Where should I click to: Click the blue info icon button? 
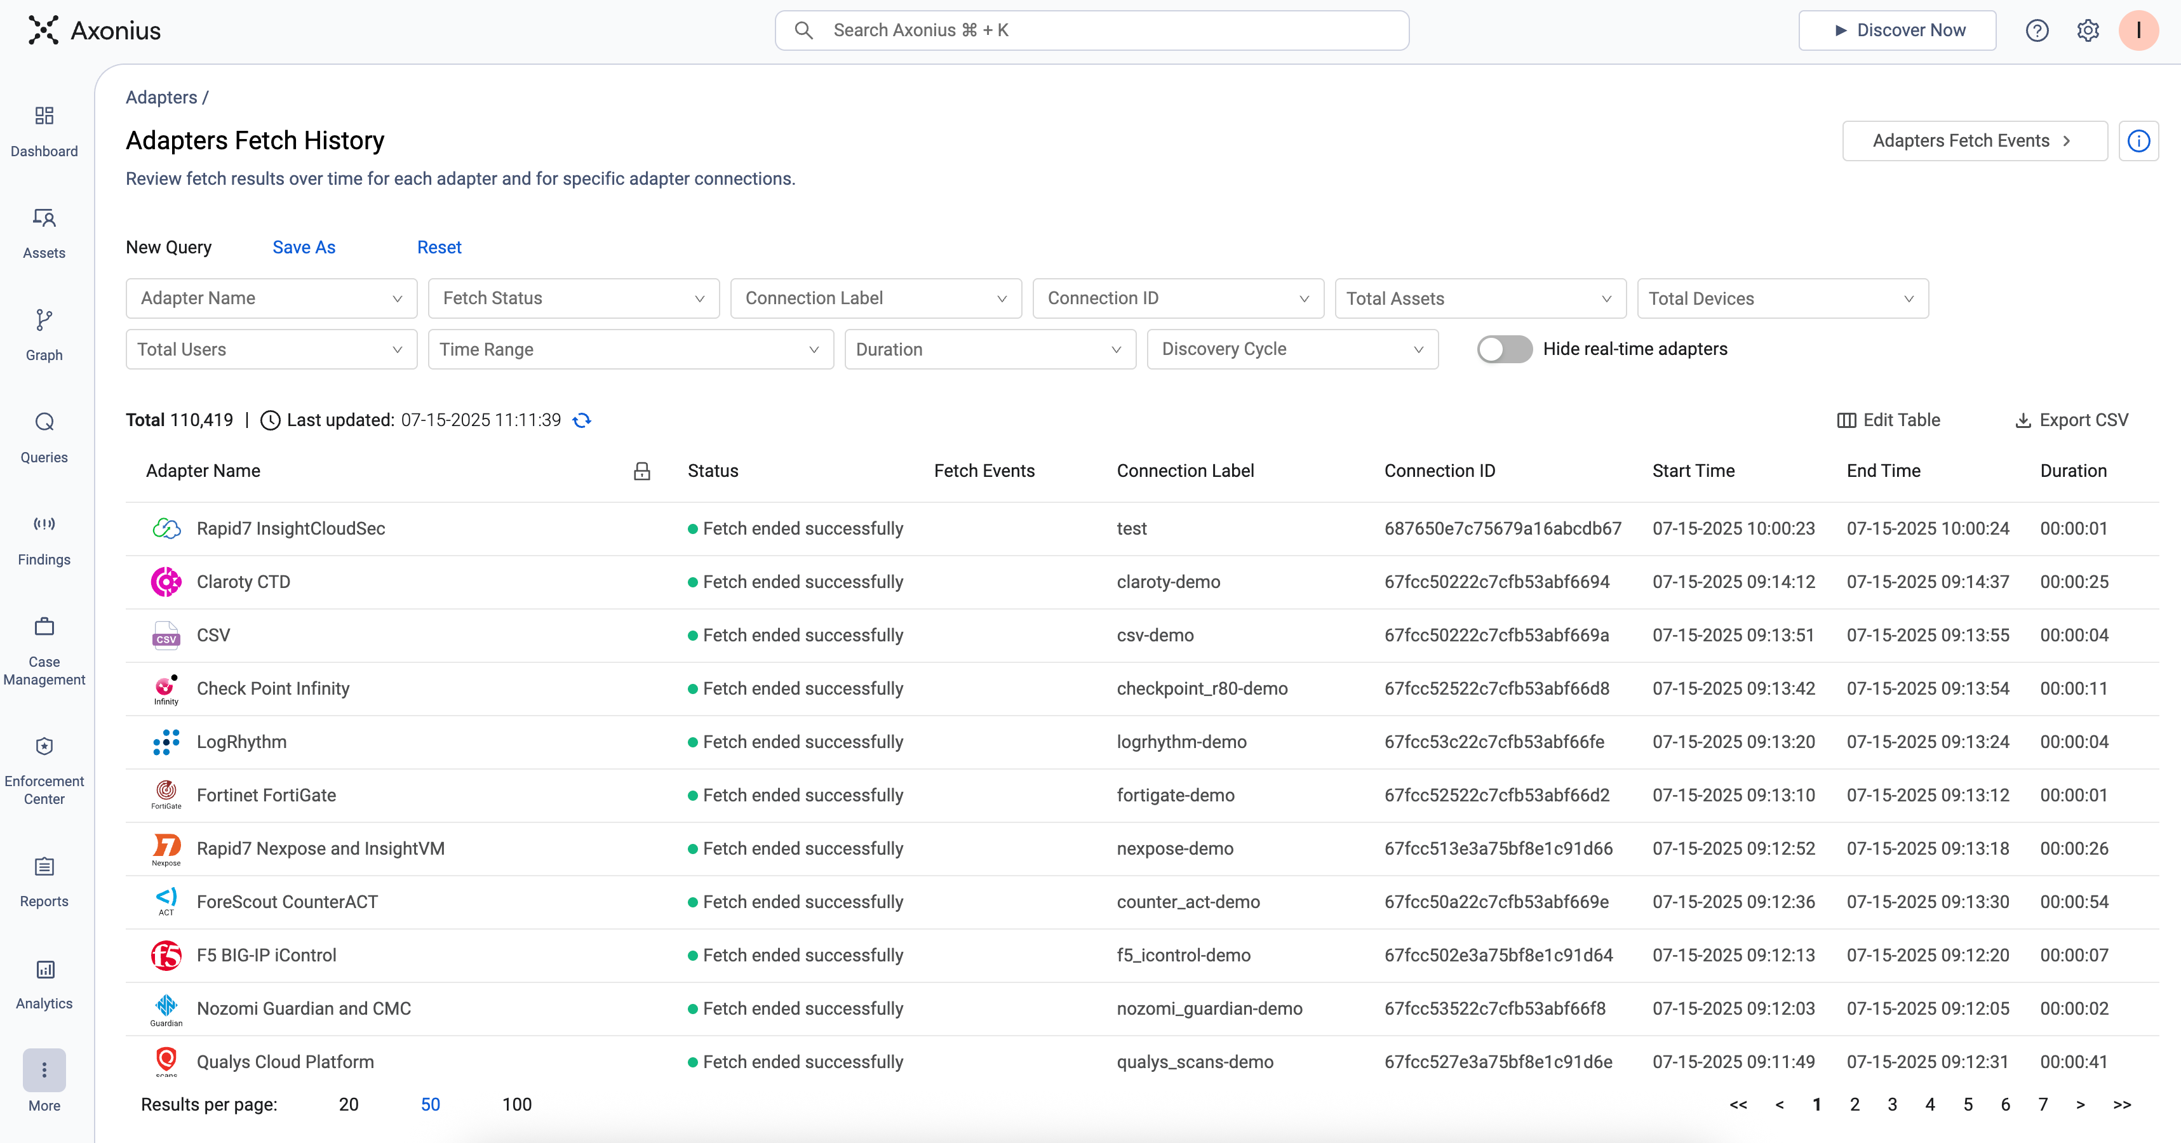2138,140
